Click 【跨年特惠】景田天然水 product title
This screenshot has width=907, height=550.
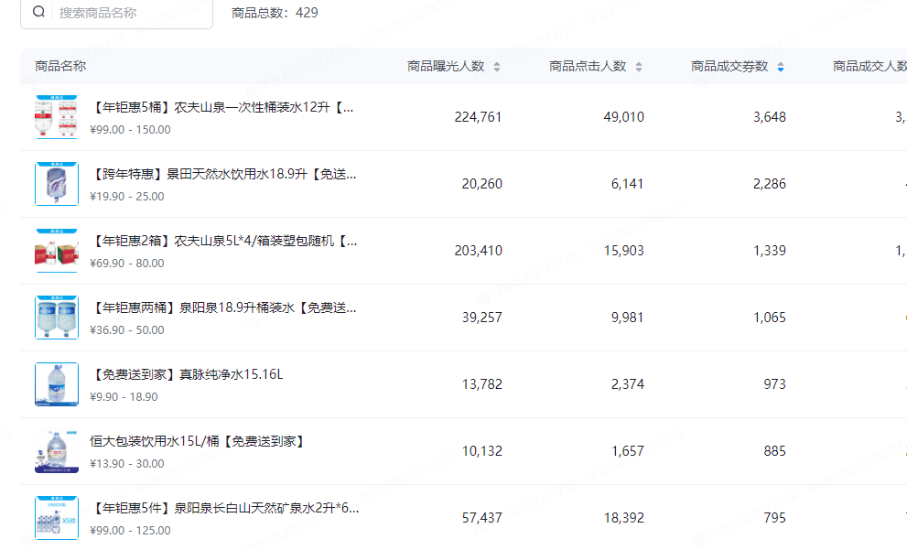[x=223, y=175]
